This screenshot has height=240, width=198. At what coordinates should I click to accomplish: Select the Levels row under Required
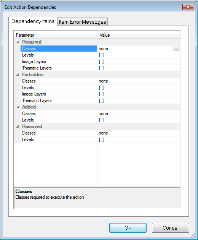point(100,55)
